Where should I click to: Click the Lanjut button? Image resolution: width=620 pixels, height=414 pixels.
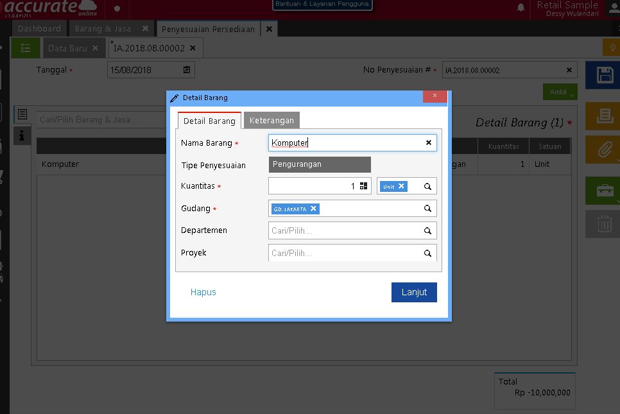[x=414, y=292]
